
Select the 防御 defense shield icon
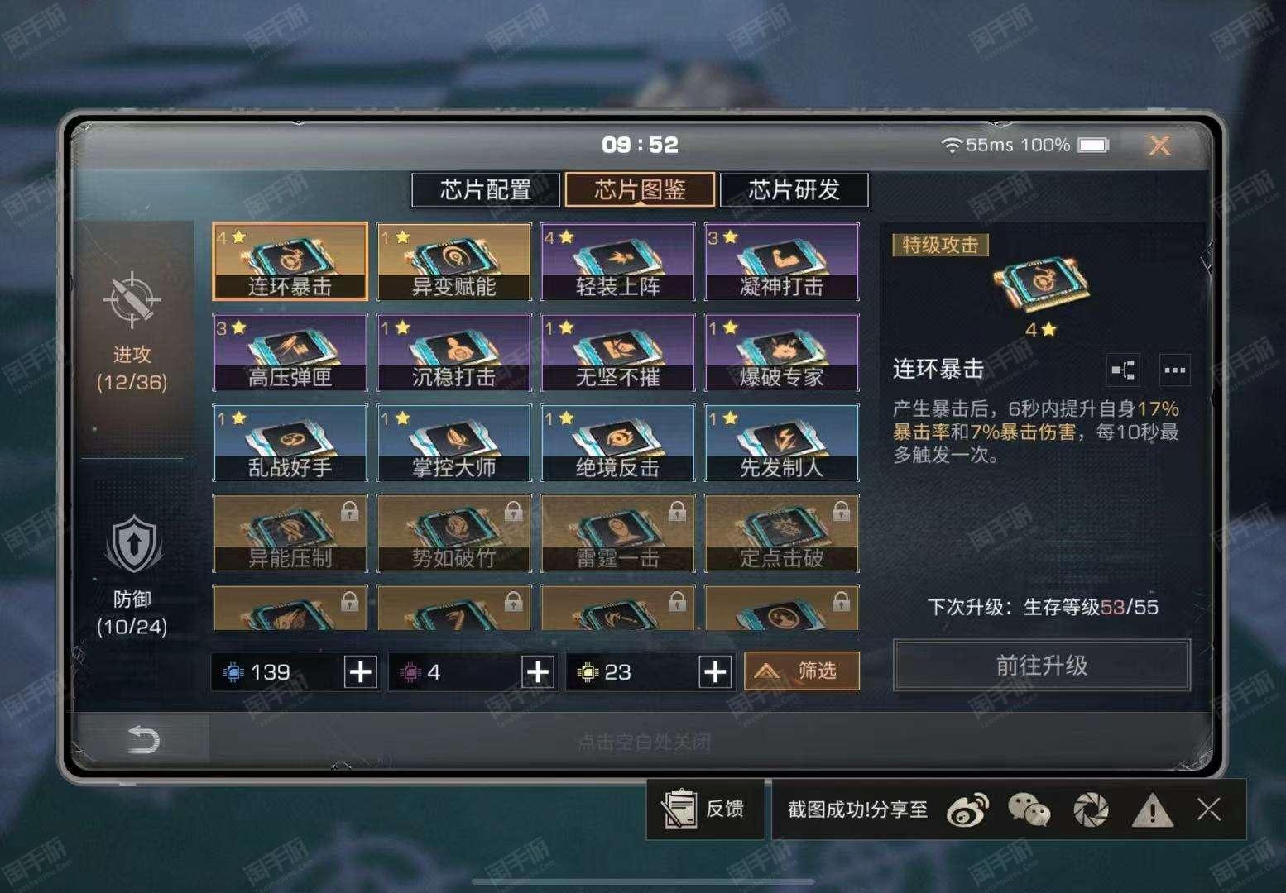click(132, 545)
